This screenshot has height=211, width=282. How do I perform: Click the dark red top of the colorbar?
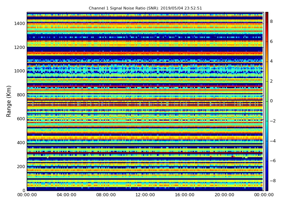pos(267,15)
